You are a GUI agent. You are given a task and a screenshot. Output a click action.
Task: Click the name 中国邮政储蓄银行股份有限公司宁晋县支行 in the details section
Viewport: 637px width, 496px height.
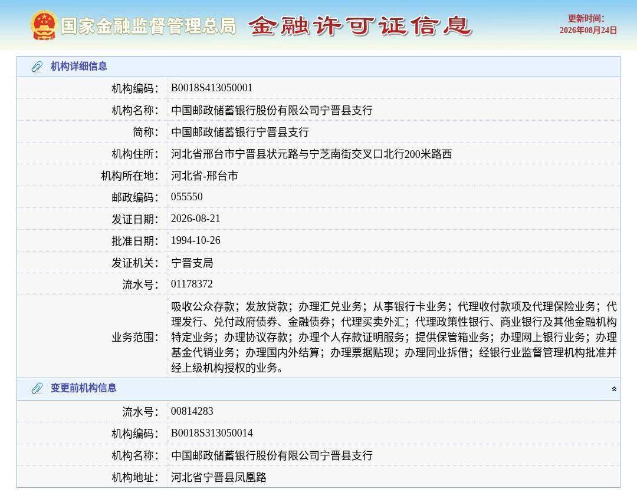coord(272,110)
